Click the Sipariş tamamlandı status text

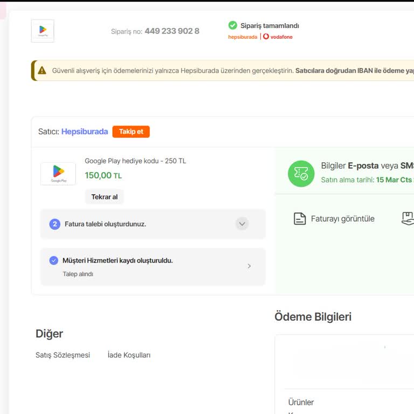270,26
